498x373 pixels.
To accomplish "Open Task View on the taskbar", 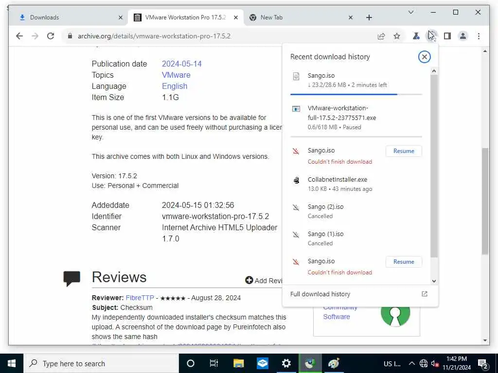I will click(214, 363).
